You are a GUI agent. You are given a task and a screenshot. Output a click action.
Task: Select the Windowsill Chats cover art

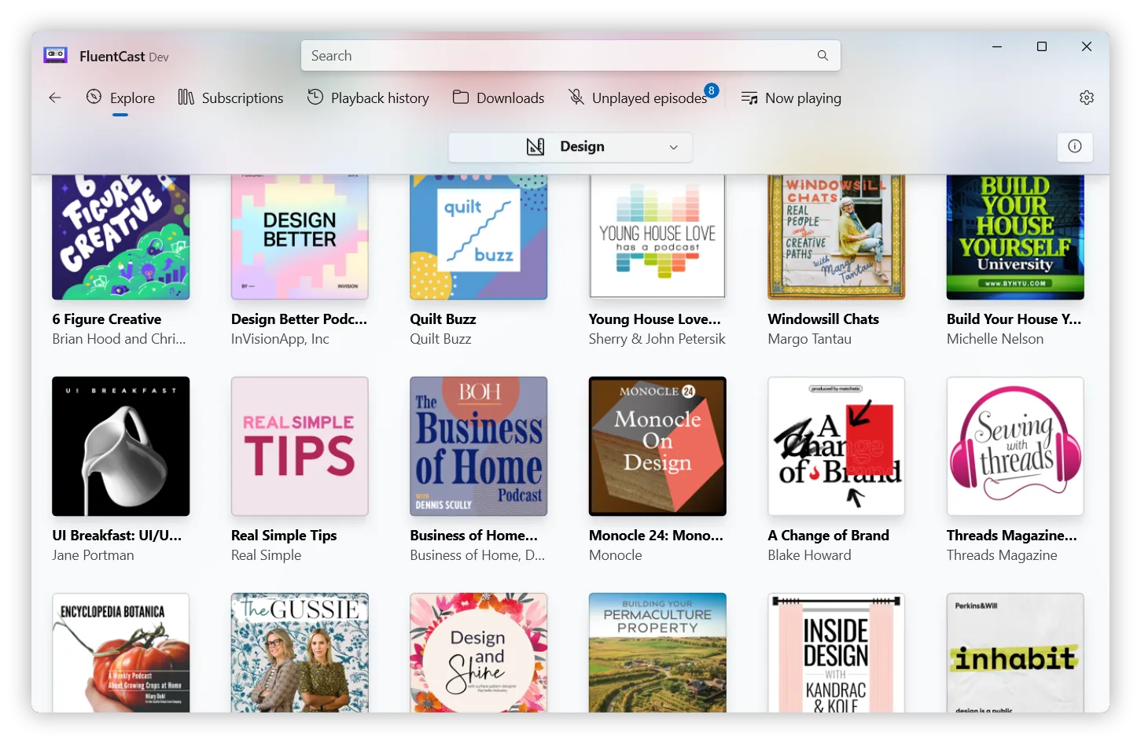click(837, 237)
